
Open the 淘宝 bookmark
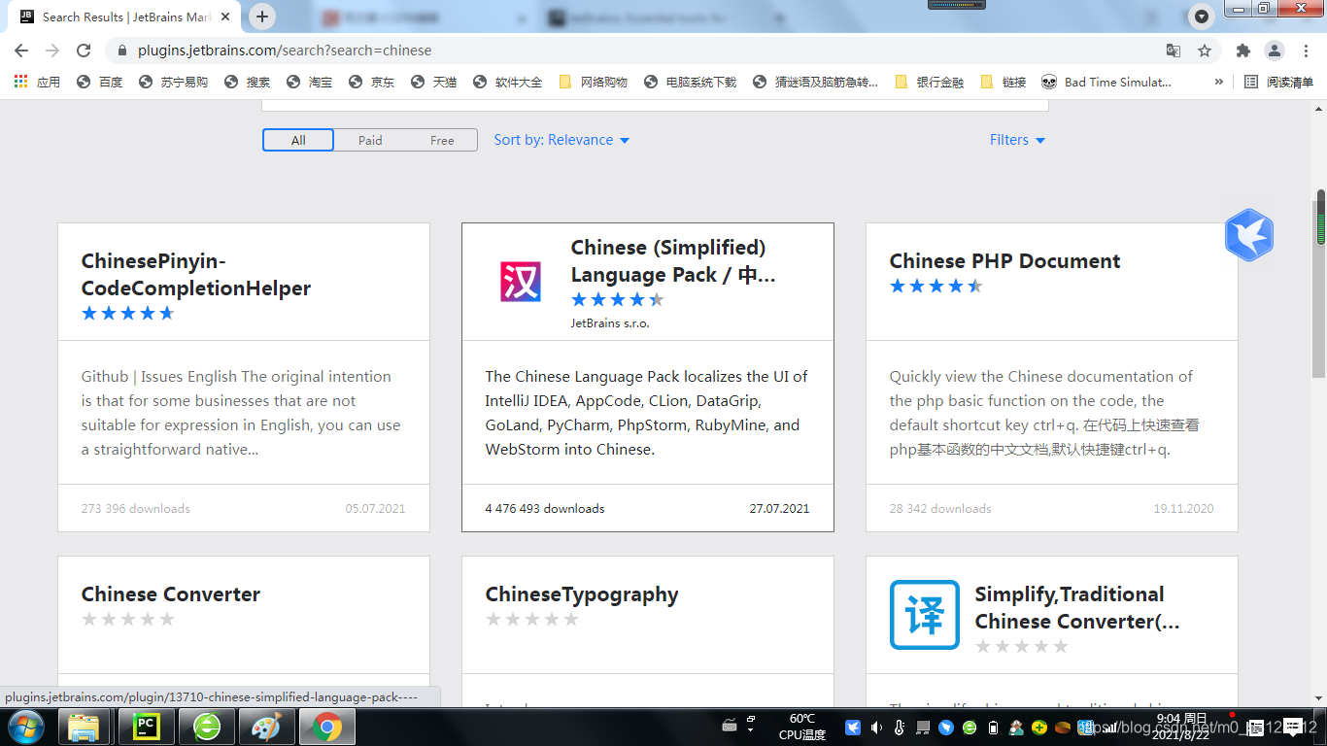(309, 83)
